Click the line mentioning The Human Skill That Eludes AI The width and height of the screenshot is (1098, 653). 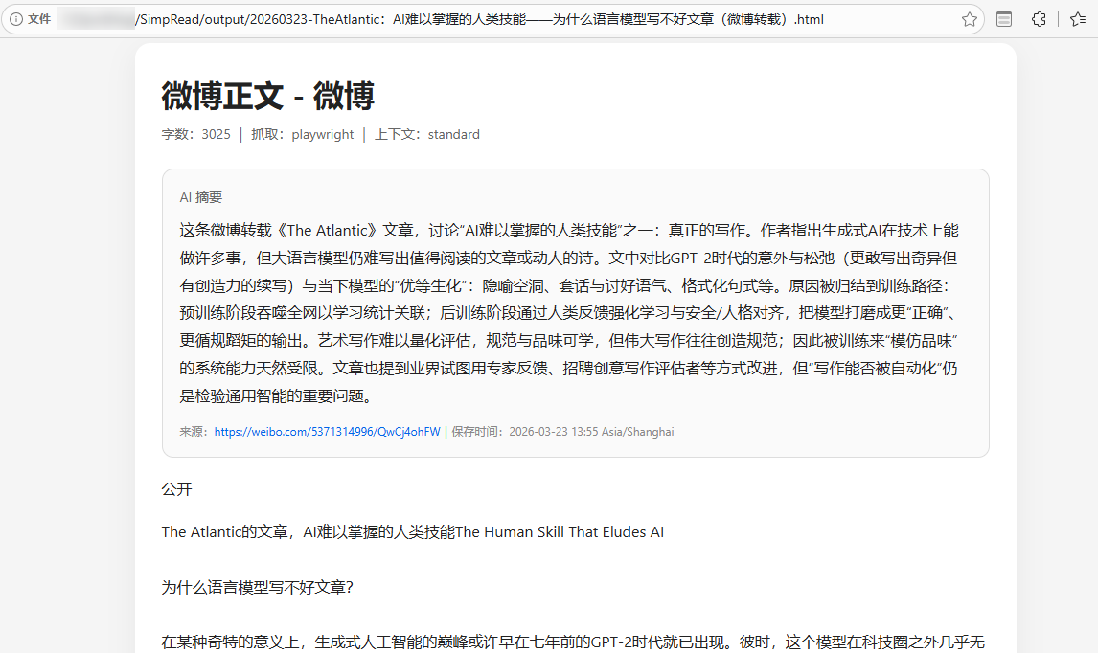412,532
